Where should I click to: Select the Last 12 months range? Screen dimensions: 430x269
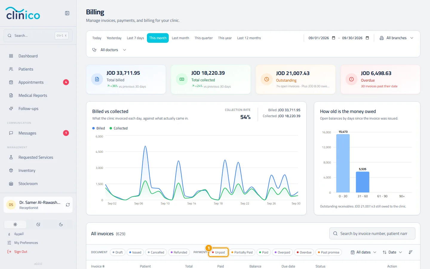249,38
